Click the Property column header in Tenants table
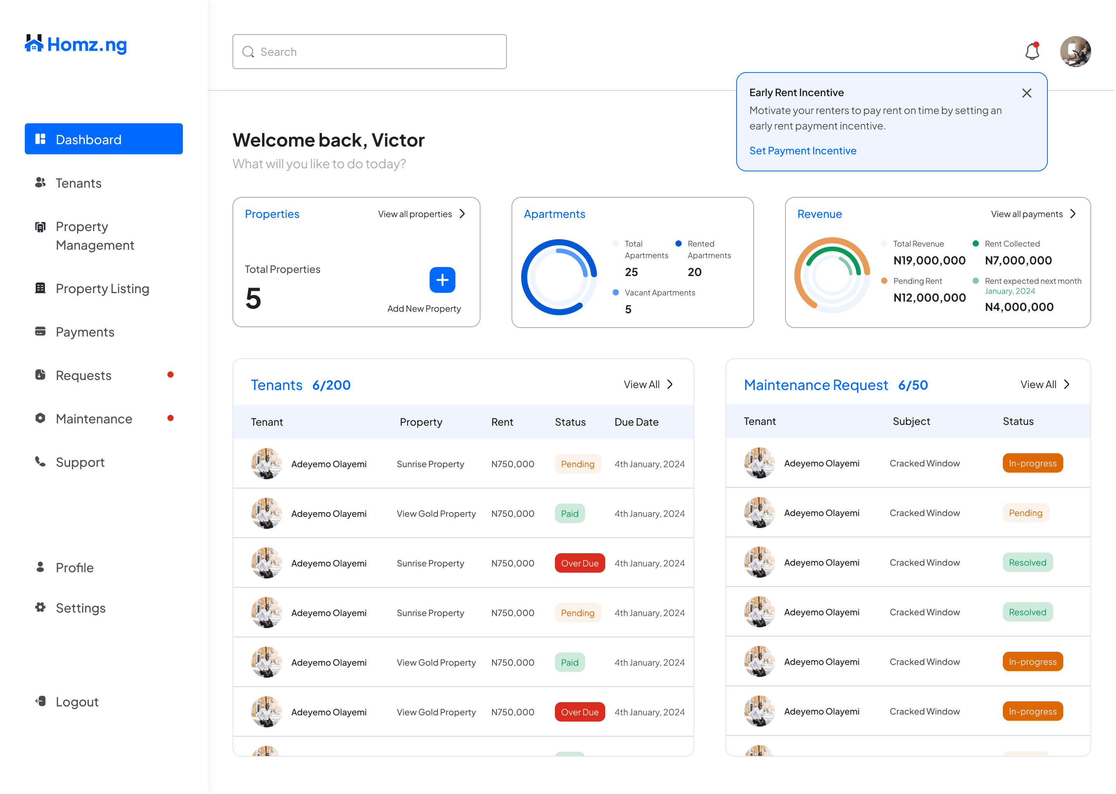 [x=421, y=422]
